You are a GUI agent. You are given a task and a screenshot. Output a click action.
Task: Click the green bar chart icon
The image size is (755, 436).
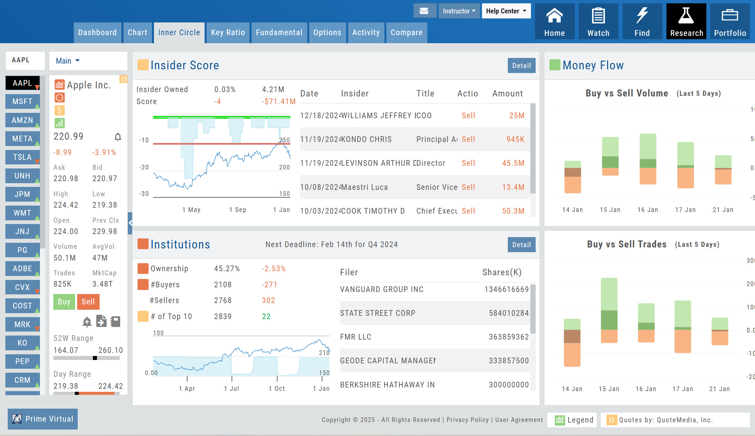point(59,123)
